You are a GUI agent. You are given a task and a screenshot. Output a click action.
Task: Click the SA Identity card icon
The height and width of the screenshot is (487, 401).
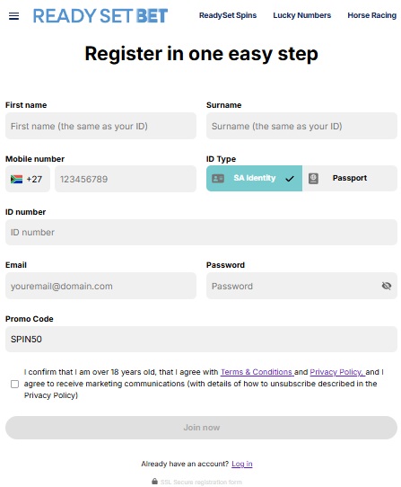(x=218, y=178)
